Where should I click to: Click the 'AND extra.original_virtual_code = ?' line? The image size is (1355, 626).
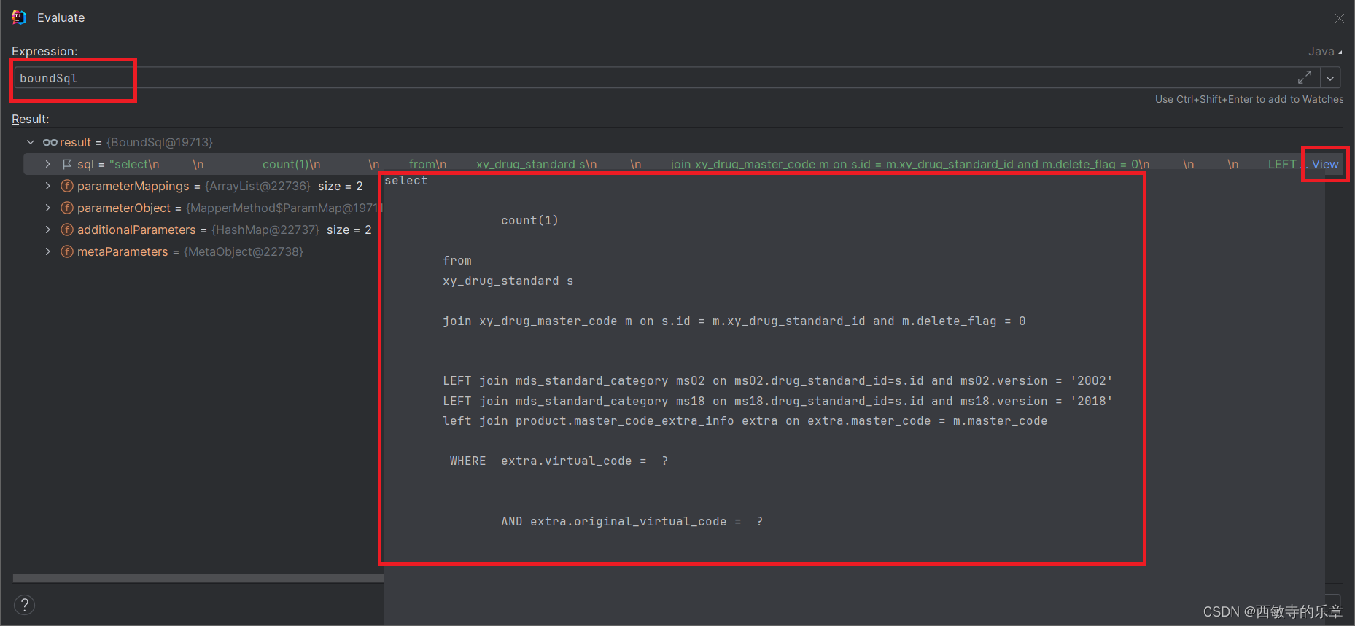click(x=632, y=521)
